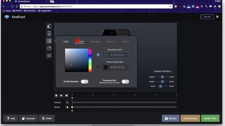Click the Angle Y slider handle
This screenshot has height=126, width=225.
[162, 82]
